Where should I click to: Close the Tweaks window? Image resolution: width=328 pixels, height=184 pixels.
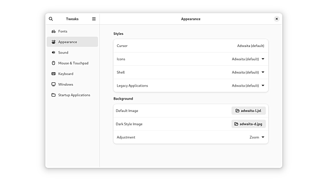[x=277, y=19]
